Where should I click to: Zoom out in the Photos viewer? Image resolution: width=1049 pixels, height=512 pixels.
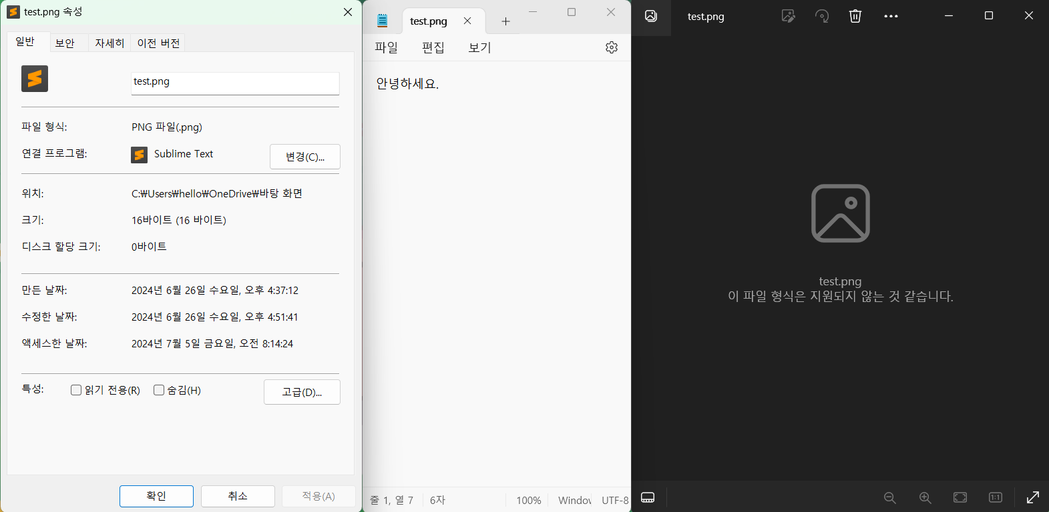[889, 497]
